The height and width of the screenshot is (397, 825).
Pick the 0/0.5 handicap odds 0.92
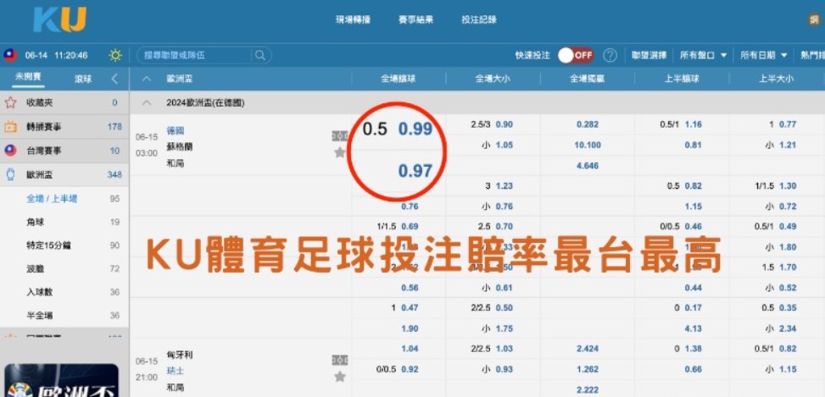[x=410, y=369]
